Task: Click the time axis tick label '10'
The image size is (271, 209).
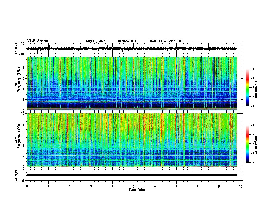Action: [x=241, y=186]
